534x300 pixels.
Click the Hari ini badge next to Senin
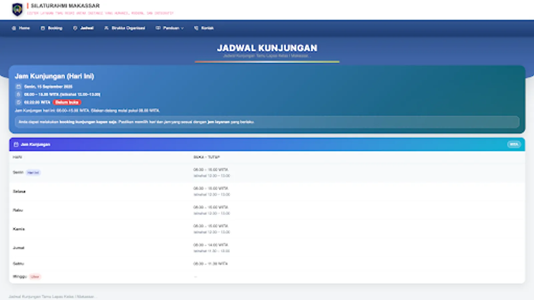[33, 173]
